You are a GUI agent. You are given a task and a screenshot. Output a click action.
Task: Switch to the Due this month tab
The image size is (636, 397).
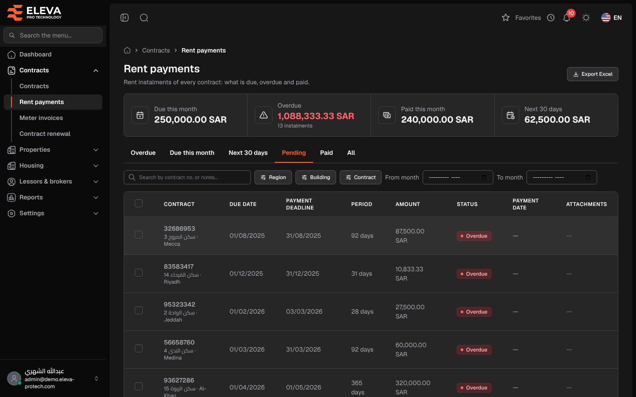[x=192, y=153]
